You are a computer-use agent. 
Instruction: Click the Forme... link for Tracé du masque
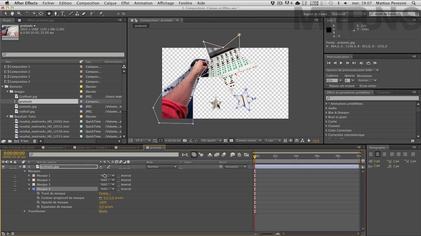[105, 193]
